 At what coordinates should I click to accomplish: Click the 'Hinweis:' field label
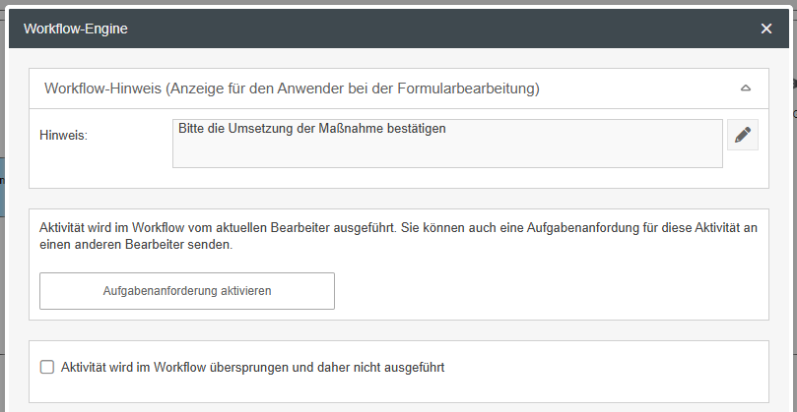coord(64,135)
